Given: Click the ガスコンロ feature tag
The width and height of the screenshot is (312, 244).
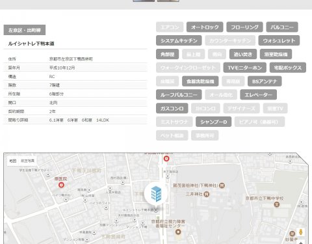Looking at the screenshot, I should (x=172, y=108).
